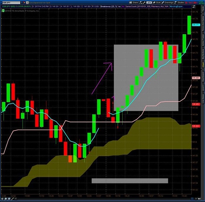This screenshot has height=202, width=205.
Task: Click the red 141.65 price bubble
Action: click(x=196, y=104)
